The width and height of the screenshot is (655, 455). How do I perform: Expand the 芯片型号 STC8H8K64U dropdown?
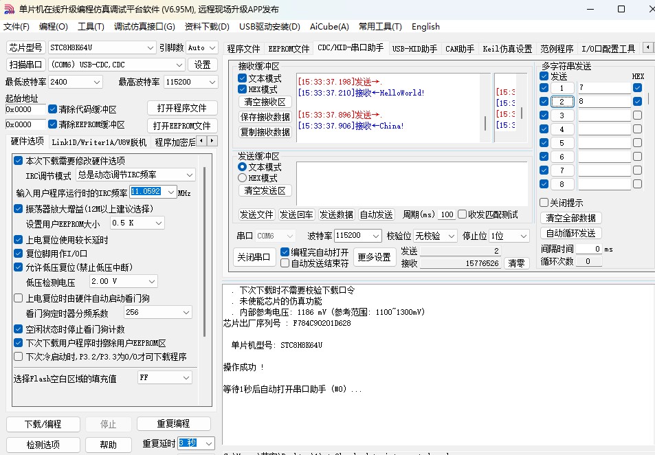[151, 48]
